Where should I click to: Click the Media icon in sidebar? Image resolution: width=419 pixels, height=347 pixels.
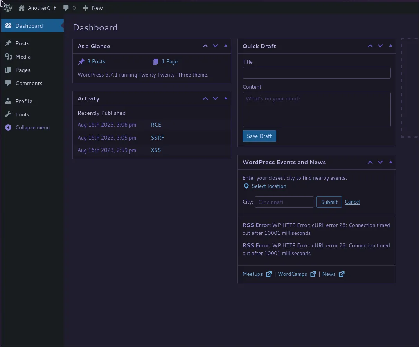[x=8, y=56]
